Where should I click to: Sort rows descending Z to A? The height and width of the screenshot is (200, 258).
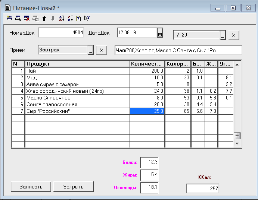(x=70, y=18)
